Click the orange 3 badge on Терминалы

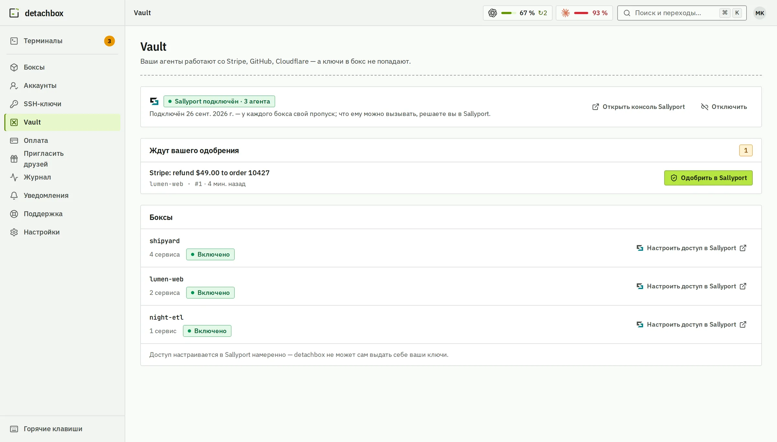[109, 41]
